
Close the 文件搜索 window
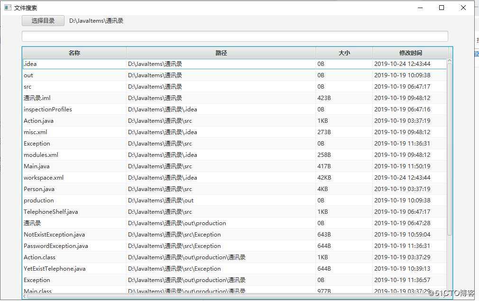pos(463,8)
